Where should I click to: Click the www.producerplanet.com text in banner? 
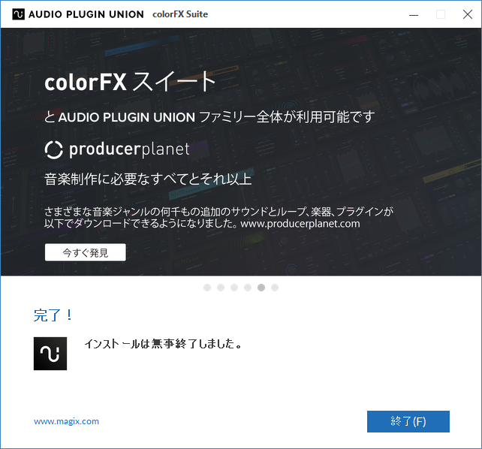(300, 224)
